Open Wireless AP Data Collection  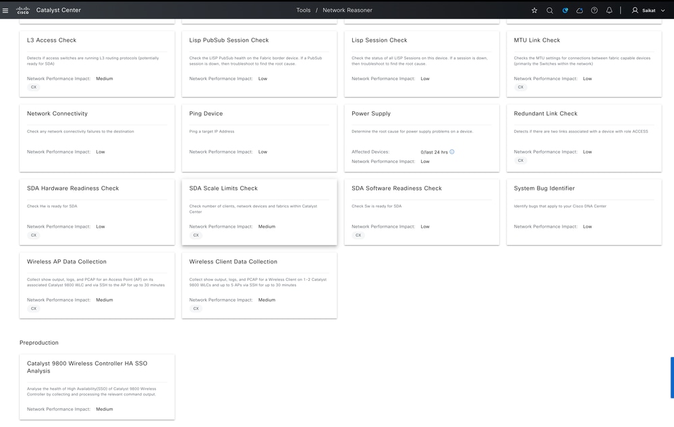point(97,286)
